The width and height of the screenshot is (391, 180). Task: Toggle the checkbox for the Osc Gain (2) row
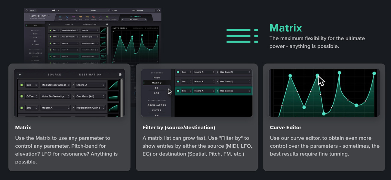(178, 81)
